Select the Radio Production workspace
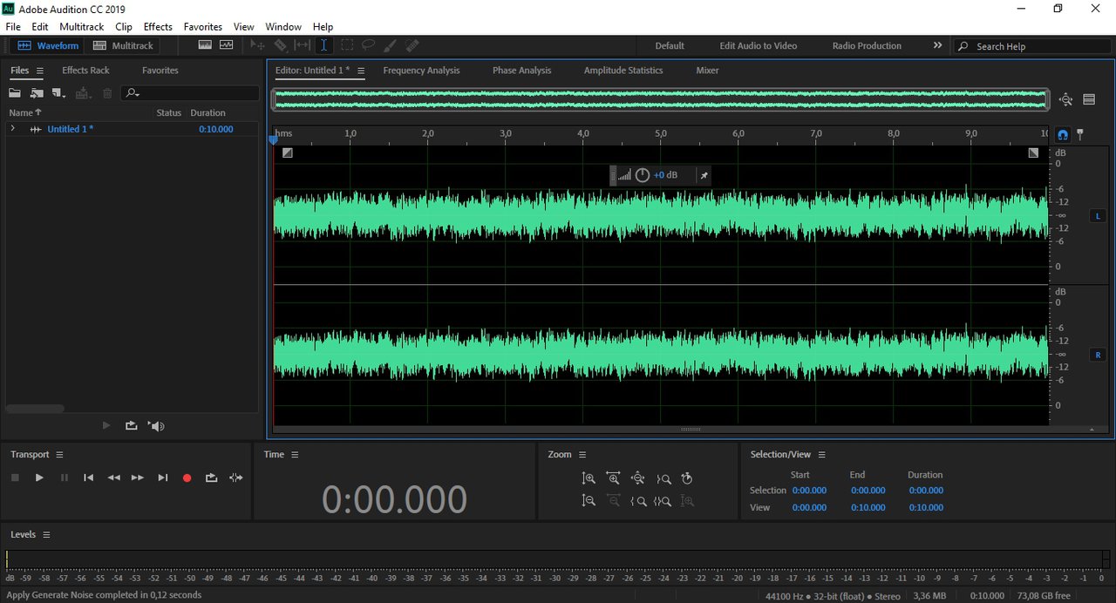 [867, 45]
